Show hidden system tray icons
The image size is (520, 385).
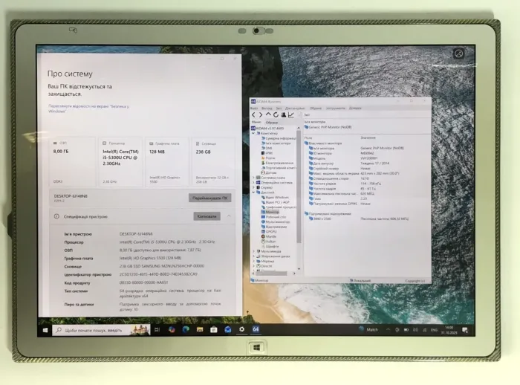pyautogui.click(x=388, y=329)
